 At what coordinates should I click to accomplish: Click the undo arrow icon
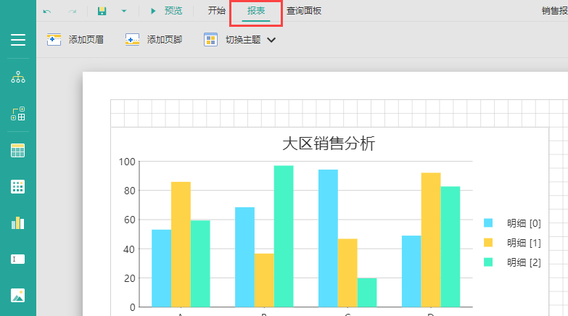(x=47, y=12)
